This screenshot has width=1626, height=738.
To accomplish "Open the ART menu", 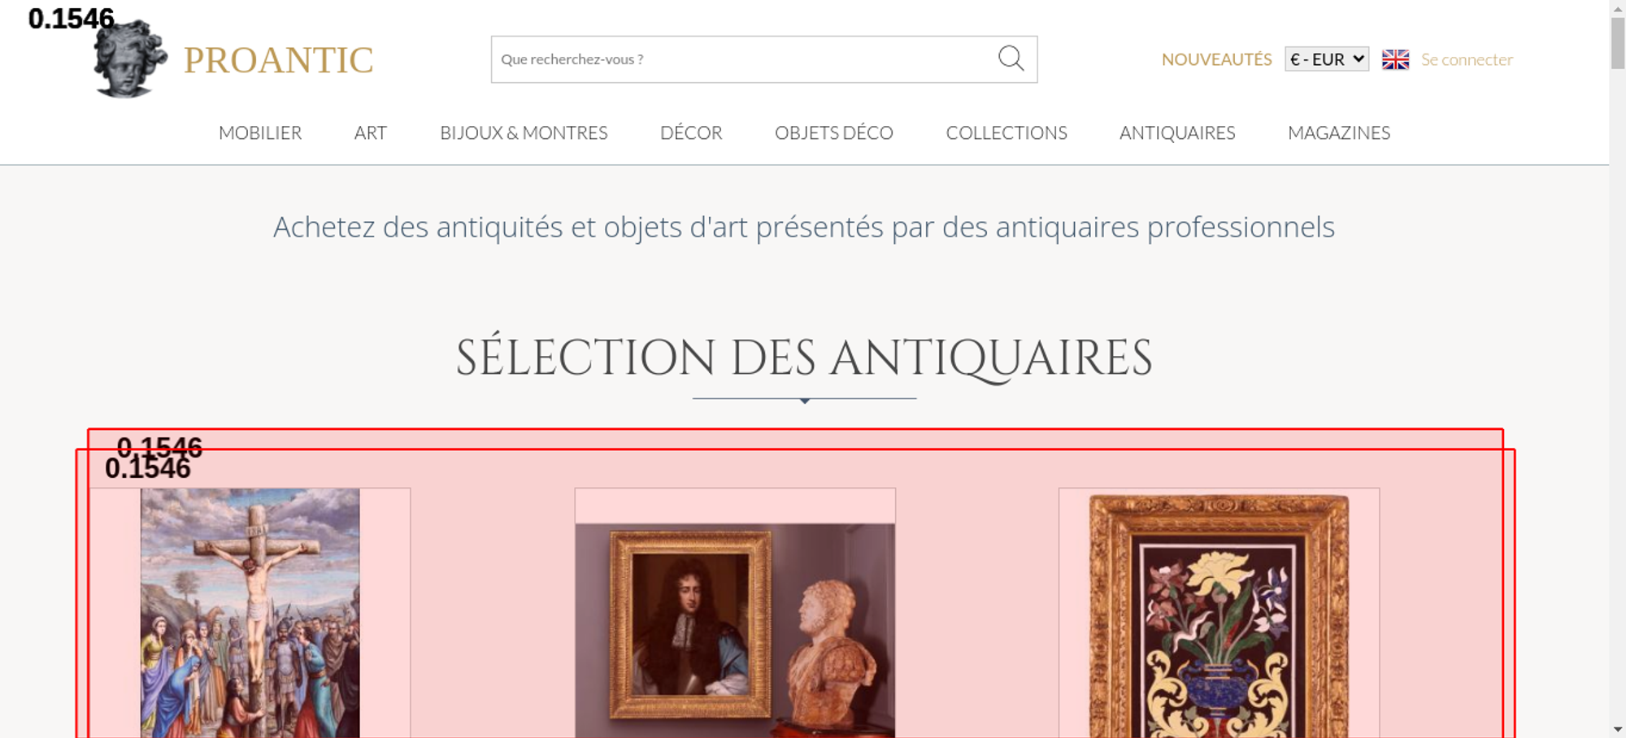I will click(x=371, y=132).
